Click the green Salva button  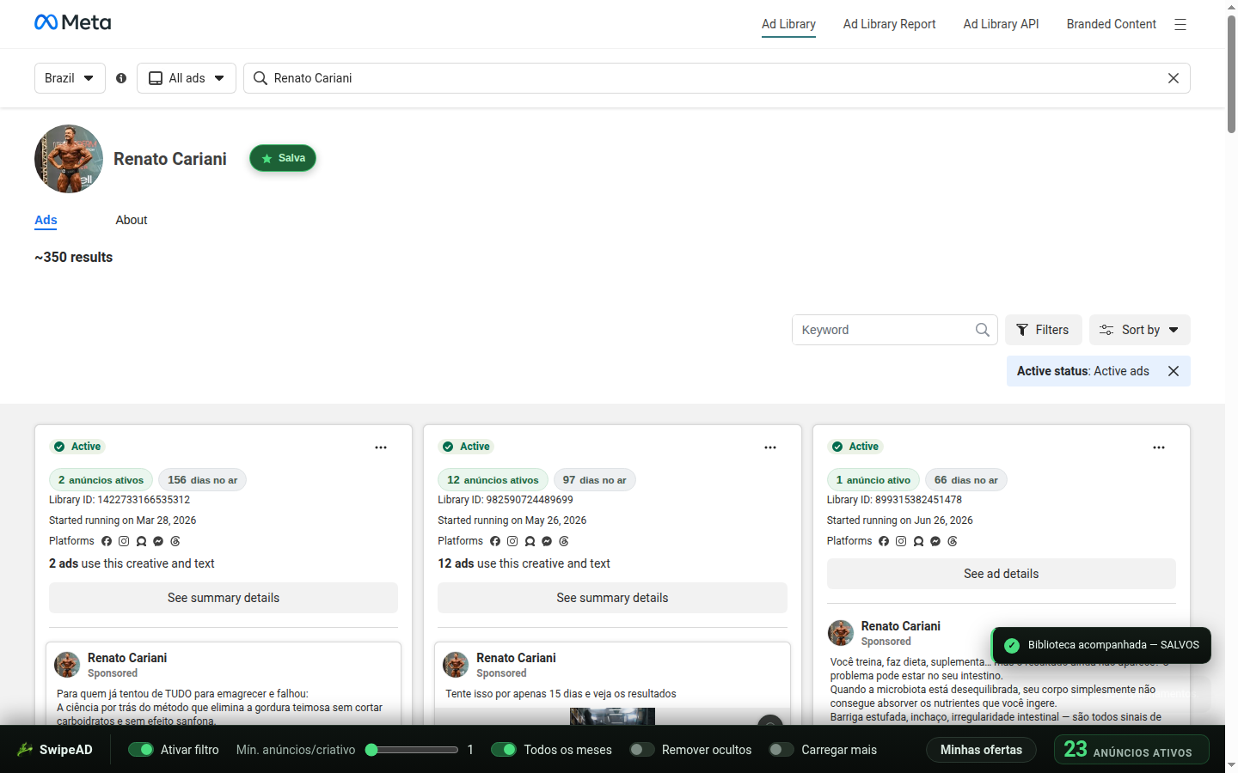click(283, 158)
